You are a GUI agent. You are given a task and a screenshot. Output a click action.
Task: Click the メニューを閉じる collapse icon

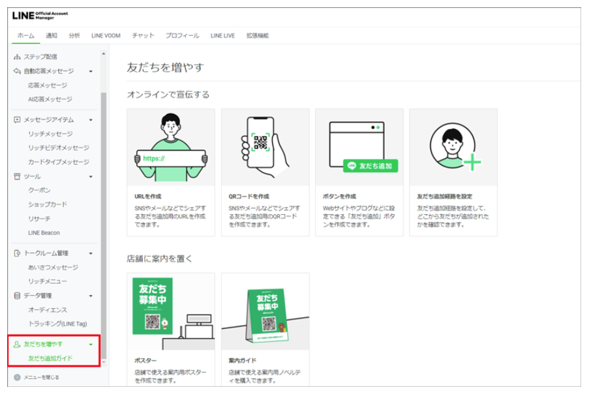coord(17,377)
